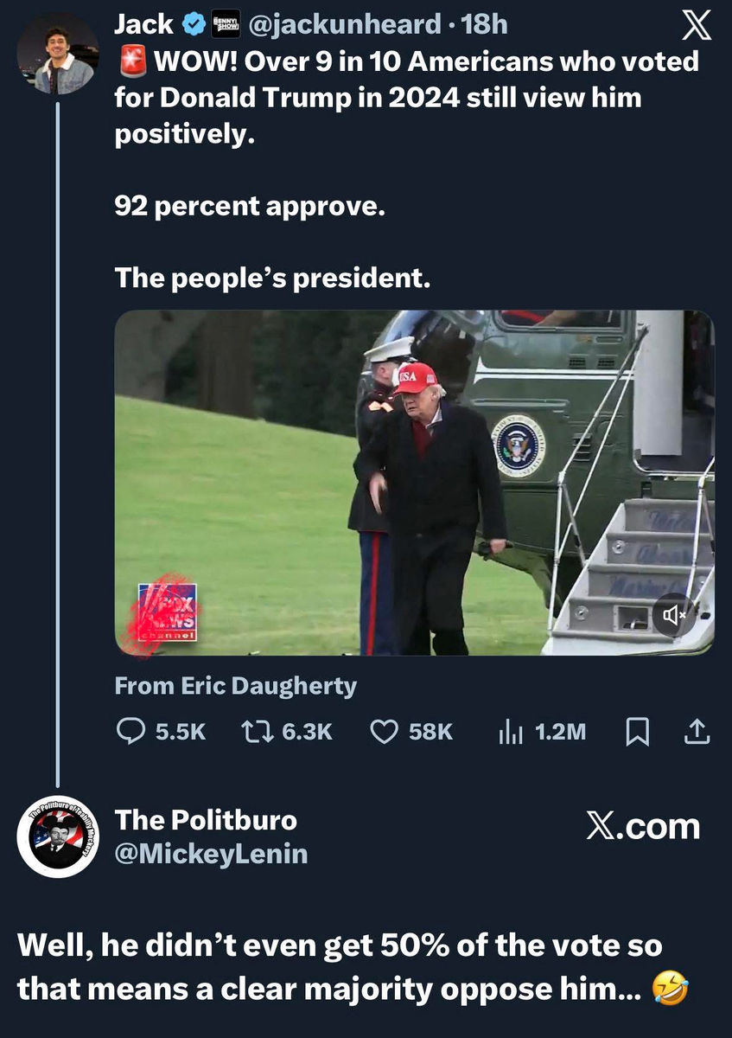
Task: Click the X logo at top right
Action: coord(697,28)
